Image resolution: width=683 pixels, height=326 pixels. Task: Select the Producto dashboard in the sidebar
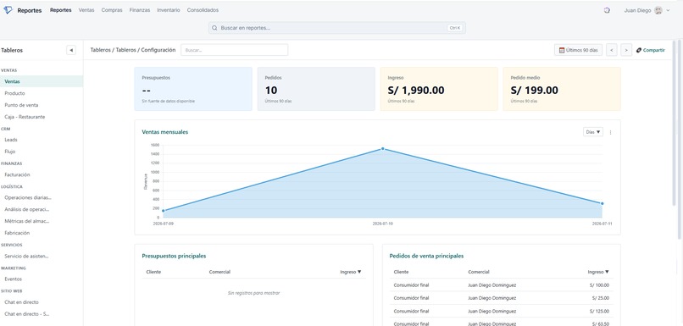(x=14, y=93)
